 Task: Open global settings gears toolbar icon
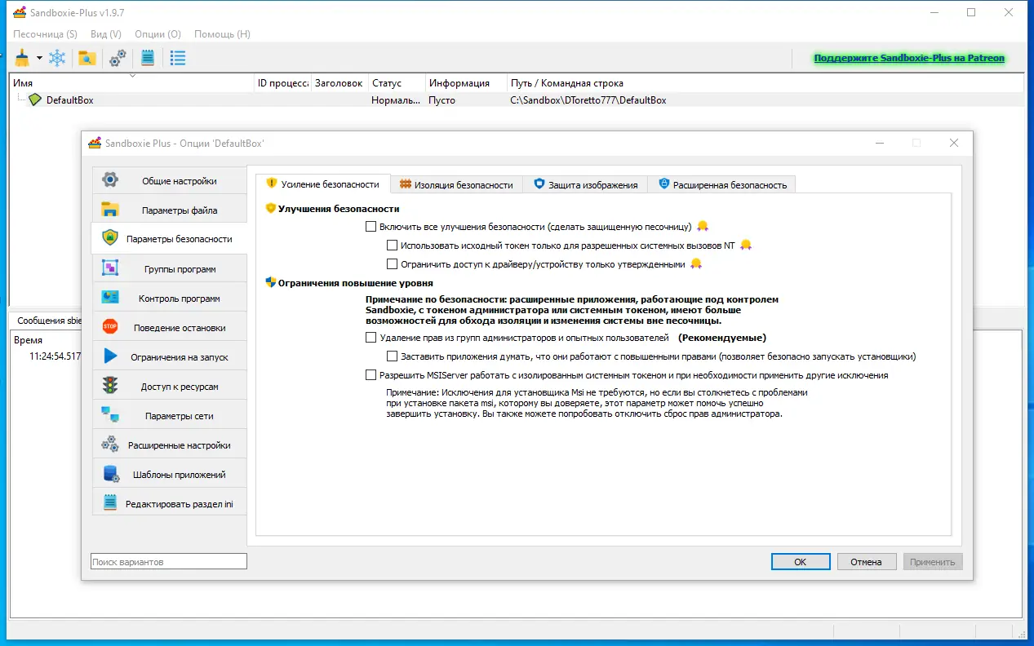pos(118,58)
